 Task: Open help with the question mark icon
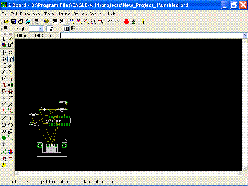point(143,21)
